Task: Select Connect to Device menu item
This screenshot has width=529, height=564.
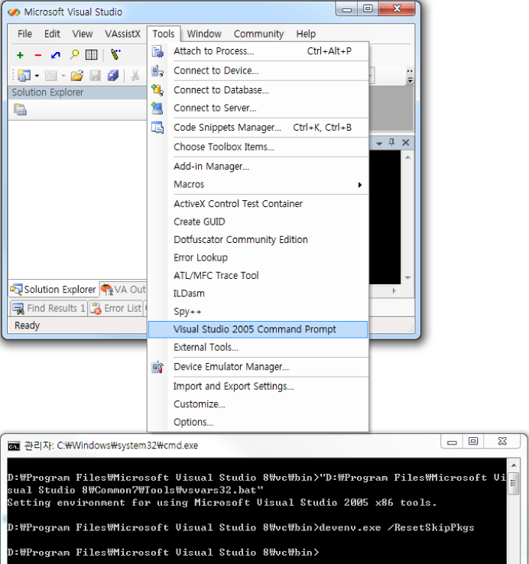Action: tap(258, 70)
